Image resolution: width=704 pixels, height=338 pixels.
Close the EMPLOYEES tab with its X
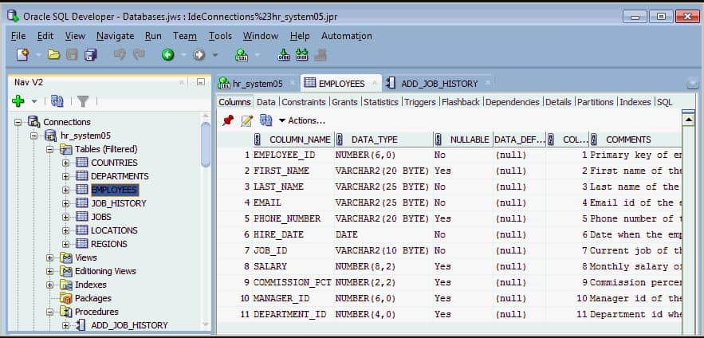(x=375, y=84)
